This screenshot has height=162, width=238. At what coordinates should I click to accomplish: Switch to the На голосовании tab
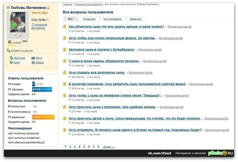click(x=113, y=19)
